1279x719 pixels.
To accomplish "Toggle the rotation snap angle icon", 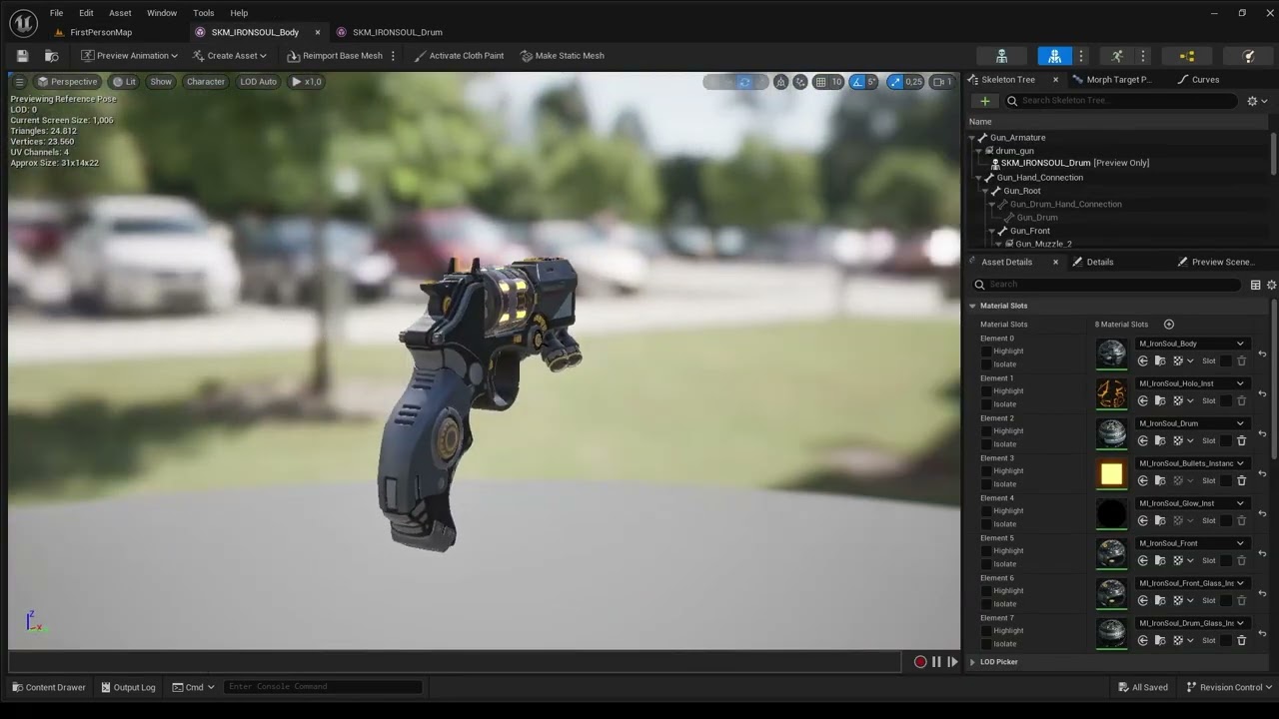I will 857,82.
